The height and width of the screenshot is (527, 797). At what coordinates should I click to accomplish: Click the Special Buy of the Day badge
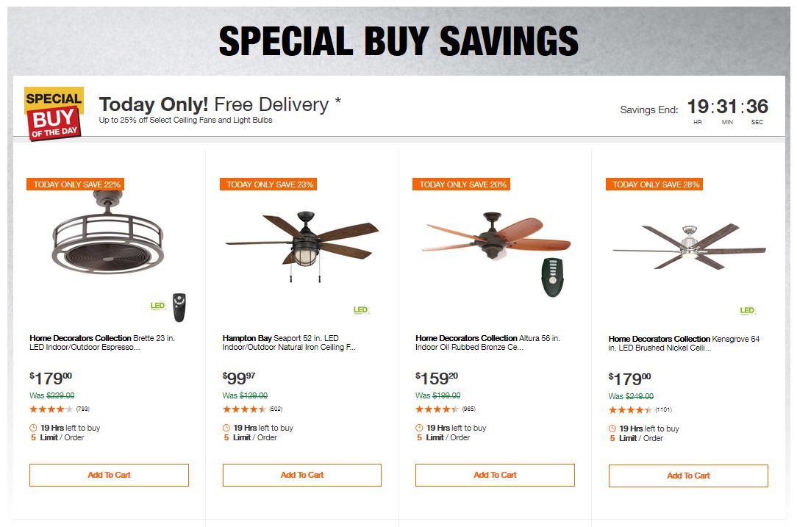[x=54, y=112]
